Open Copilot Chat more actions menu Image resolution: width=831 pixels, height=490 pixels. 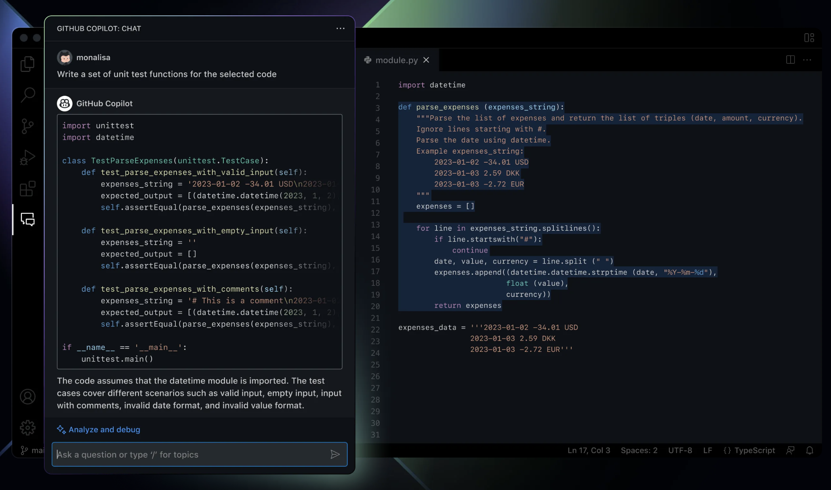[x=340, y=28]
